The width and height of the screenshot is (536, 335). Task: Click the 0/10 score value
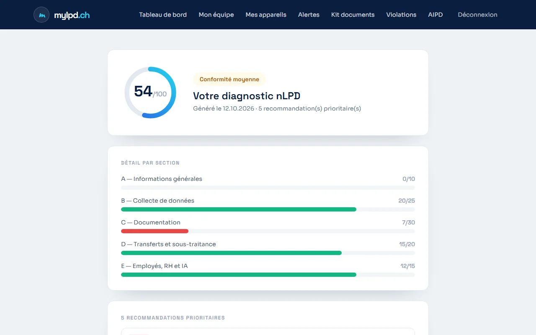click(409, 179)
